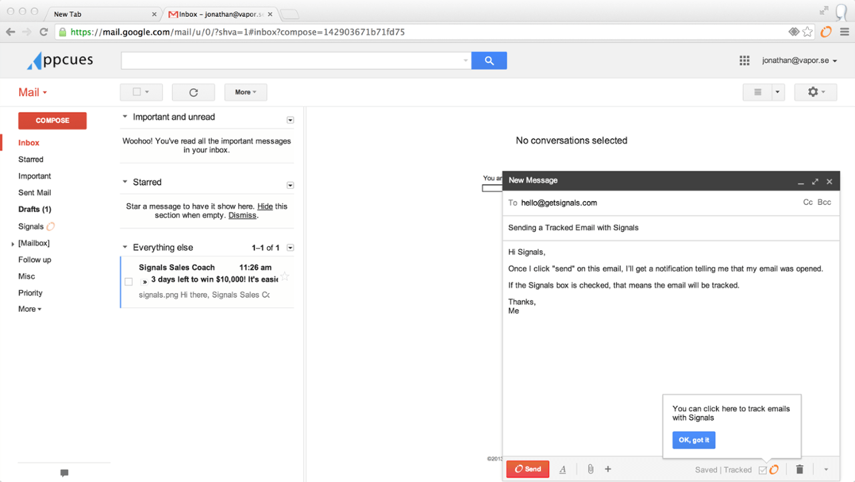Open Everything else section options menu
Image resolution: width=855 pixels, height=482 pixels.
(x=290, y=248)
